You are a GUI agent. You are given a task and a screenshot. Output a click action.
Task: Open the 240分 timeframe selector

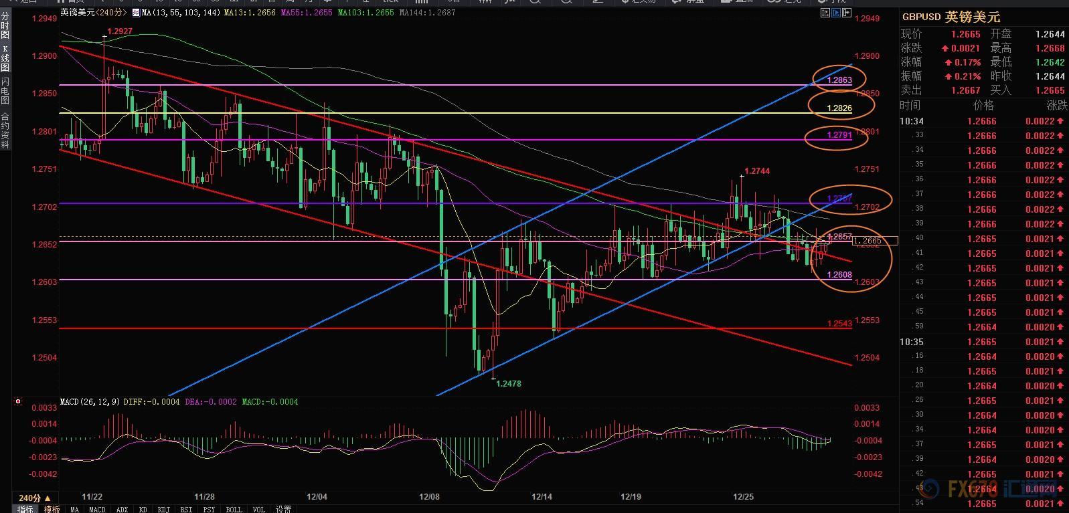click(35, 498)
